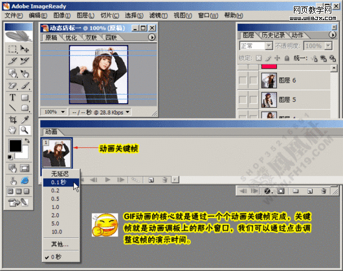Image resolution: width=343 pixels, height=271 pixels.
Task: Select the Slice tool
Action: click(x=12, y=61)
